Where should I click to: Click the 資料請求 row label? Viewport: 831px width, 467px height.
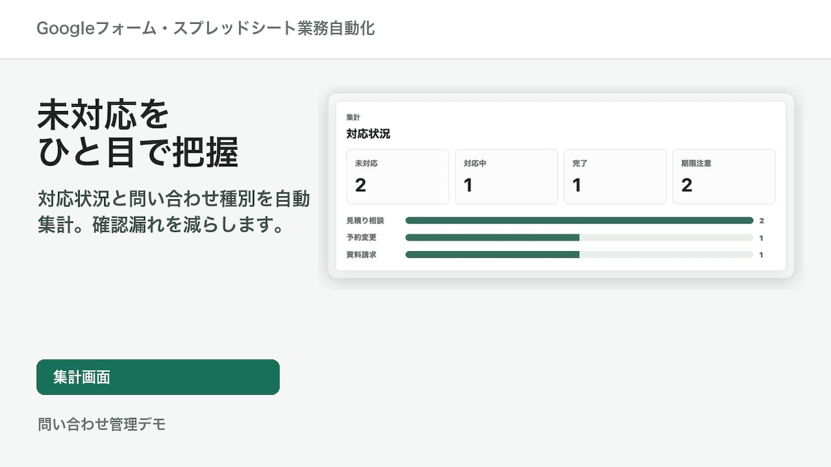[x=362, y=255]
